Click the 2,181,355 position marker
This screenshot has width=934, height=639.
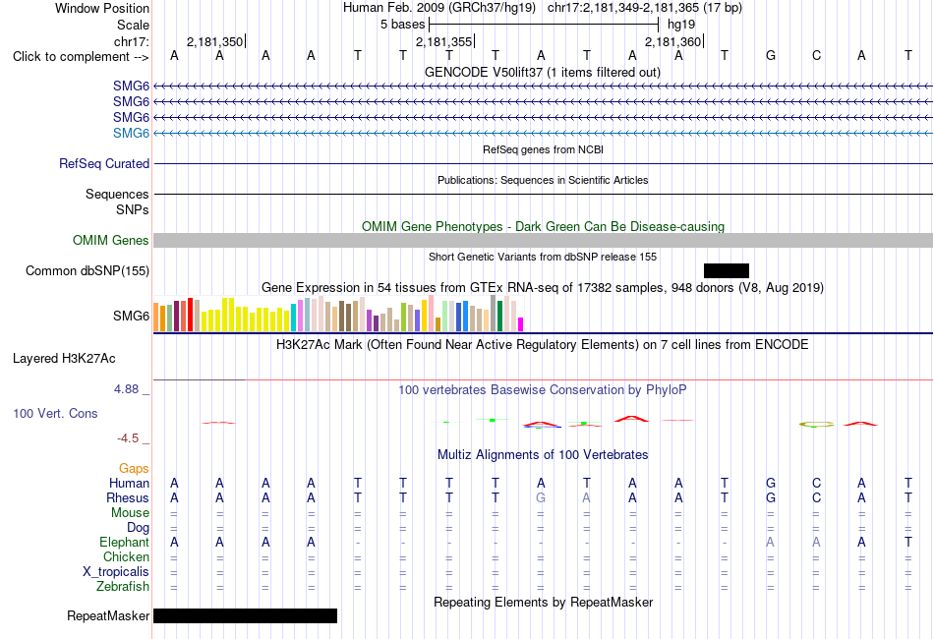tap(443, 41)
